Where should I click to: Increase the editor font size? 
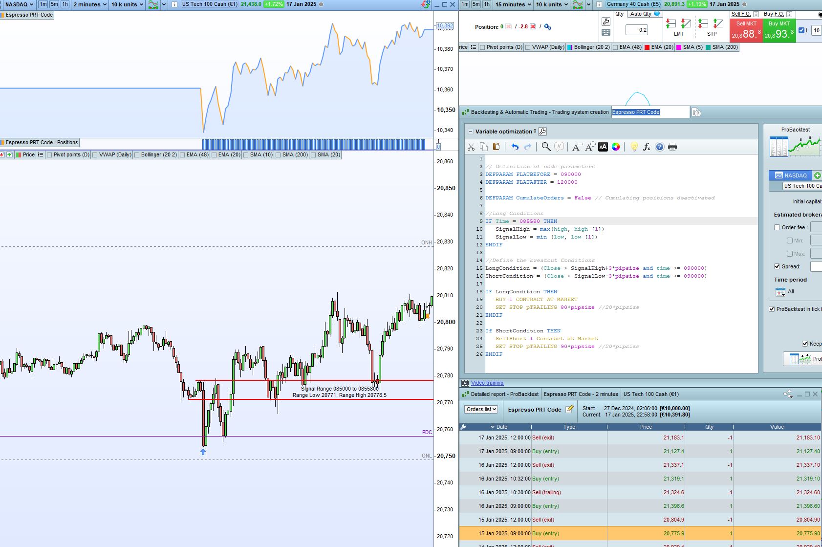point(590,147)
